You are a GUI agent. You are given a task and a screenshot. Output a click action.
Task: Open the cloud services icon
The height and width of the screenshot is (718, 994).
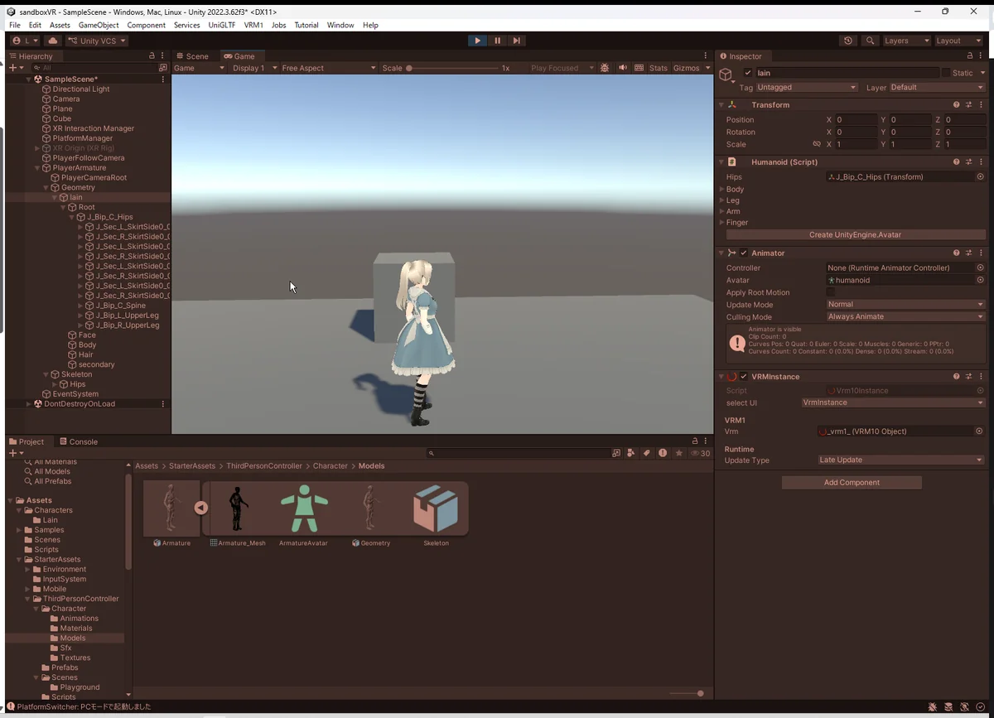point(53,41)
